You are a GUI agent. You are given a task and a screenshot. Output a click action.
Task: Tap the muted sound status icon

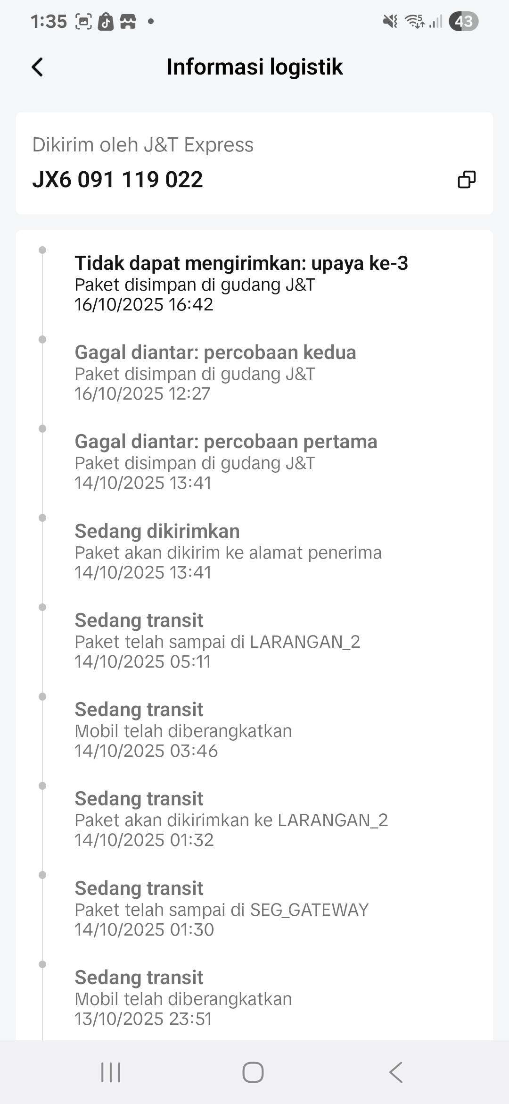[x=390, y=22]
